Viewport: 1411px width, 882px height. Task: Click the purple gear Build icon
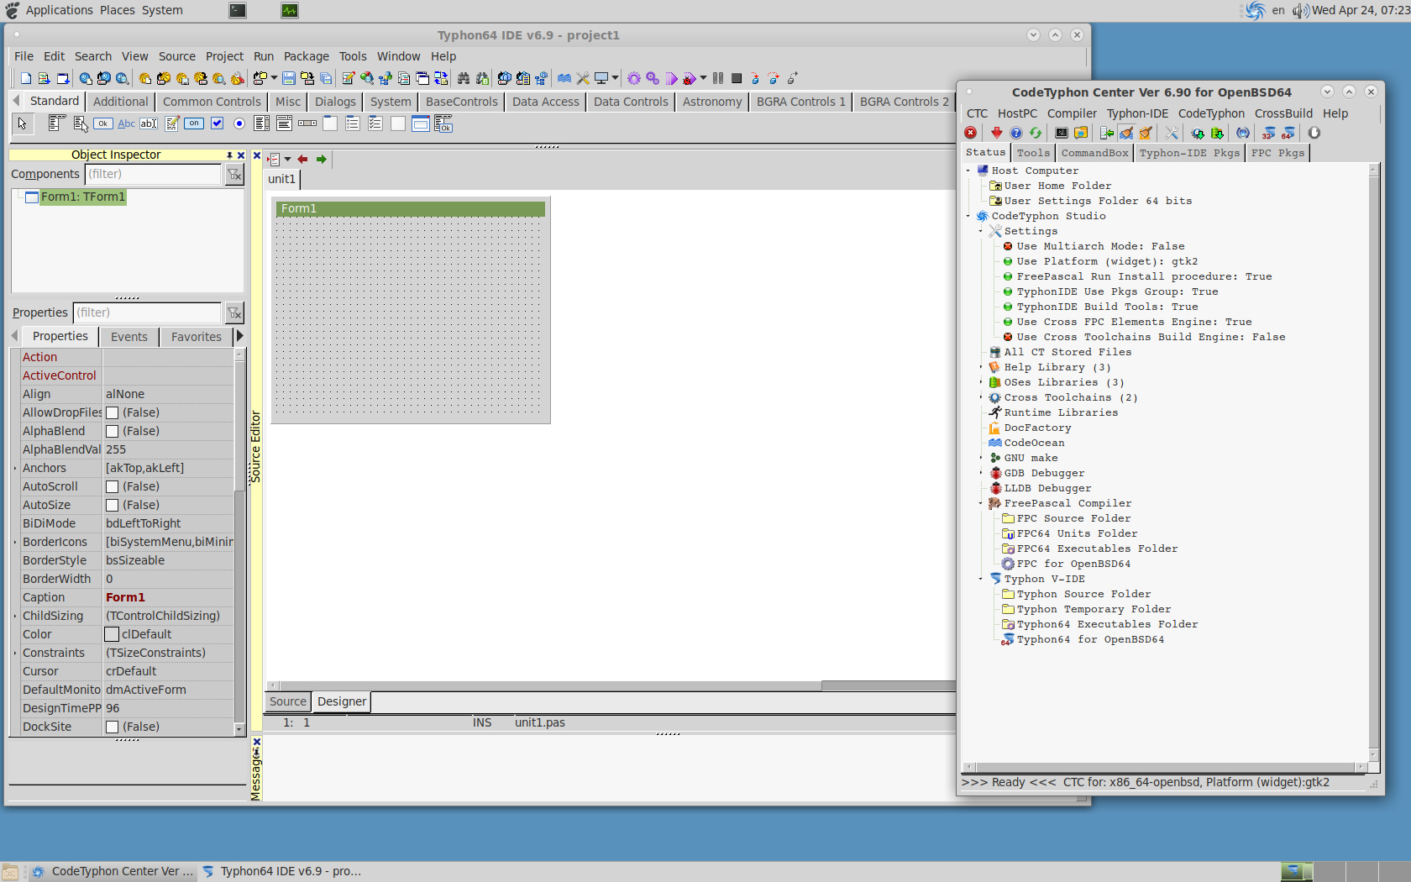(634, 78)
